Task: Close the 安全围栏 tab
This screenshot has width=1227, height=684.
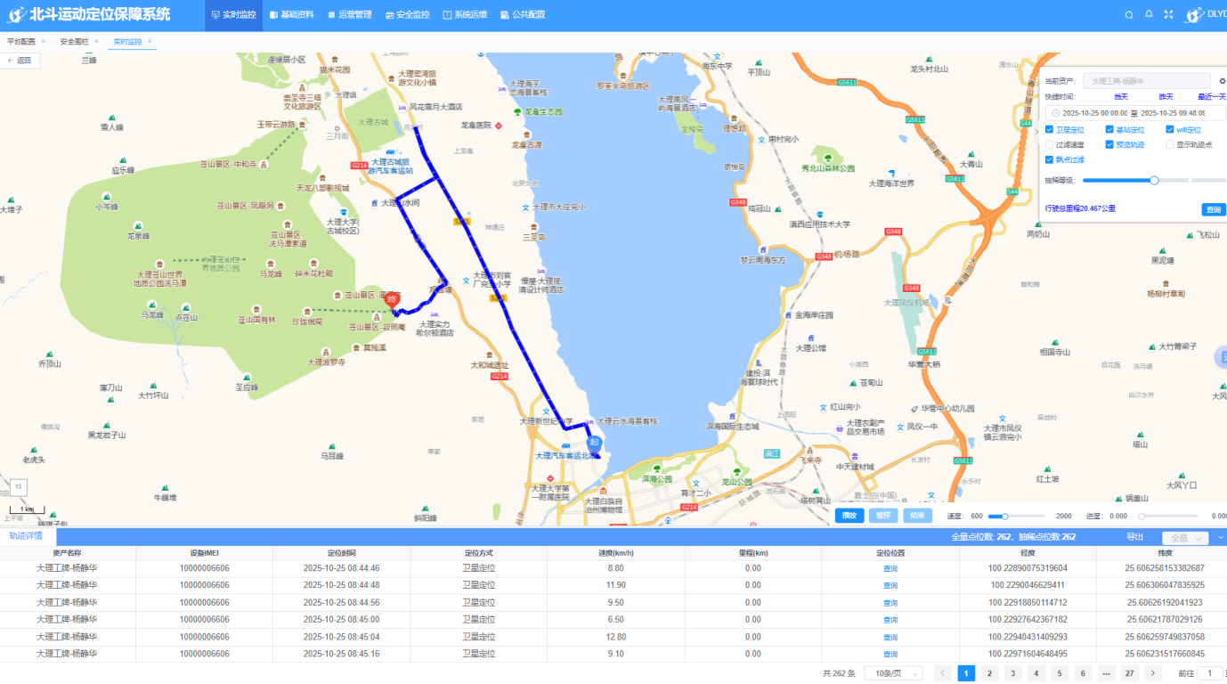Action: click(x=96, y=42)
